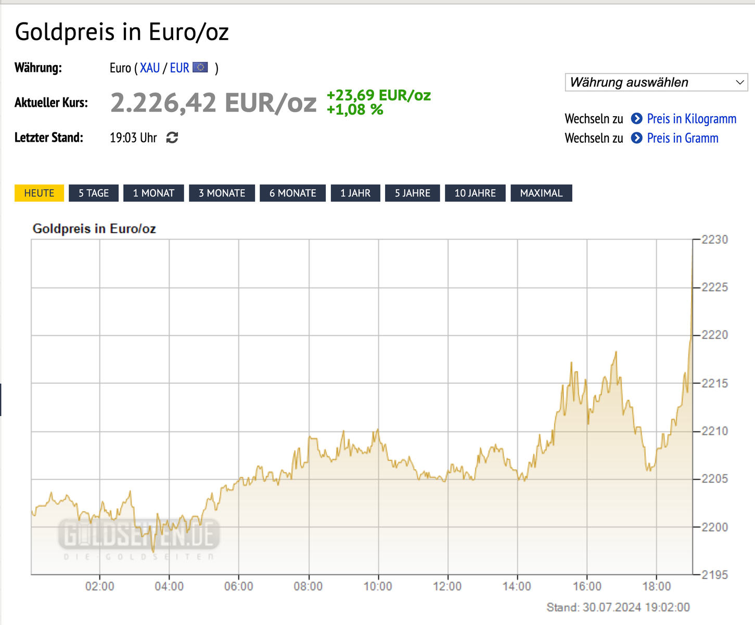
Task: Open the XAU link
Action: coord(150,68)
